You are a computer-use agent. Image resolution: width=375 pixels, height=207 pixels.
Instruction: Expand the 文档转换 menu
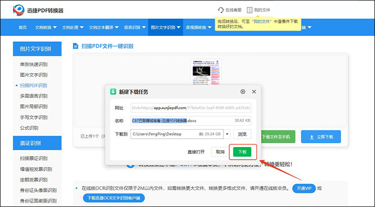click(45, 27)
